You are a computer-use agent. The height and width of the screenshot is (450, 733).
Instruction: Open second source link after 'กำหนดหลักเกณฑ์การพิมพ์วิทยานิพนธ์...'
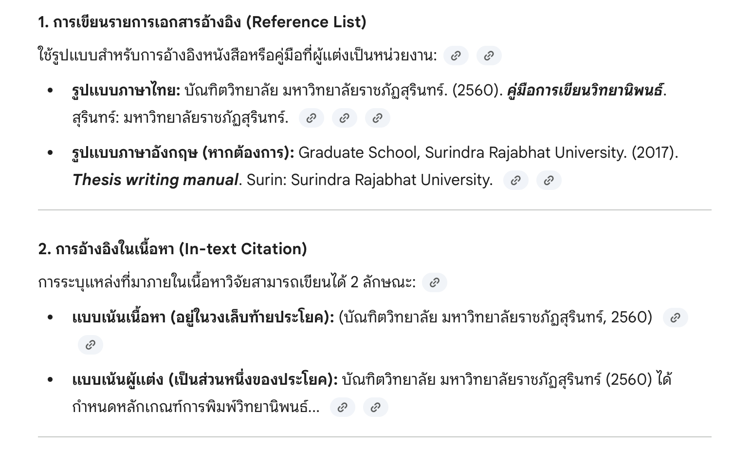(376, 407)
